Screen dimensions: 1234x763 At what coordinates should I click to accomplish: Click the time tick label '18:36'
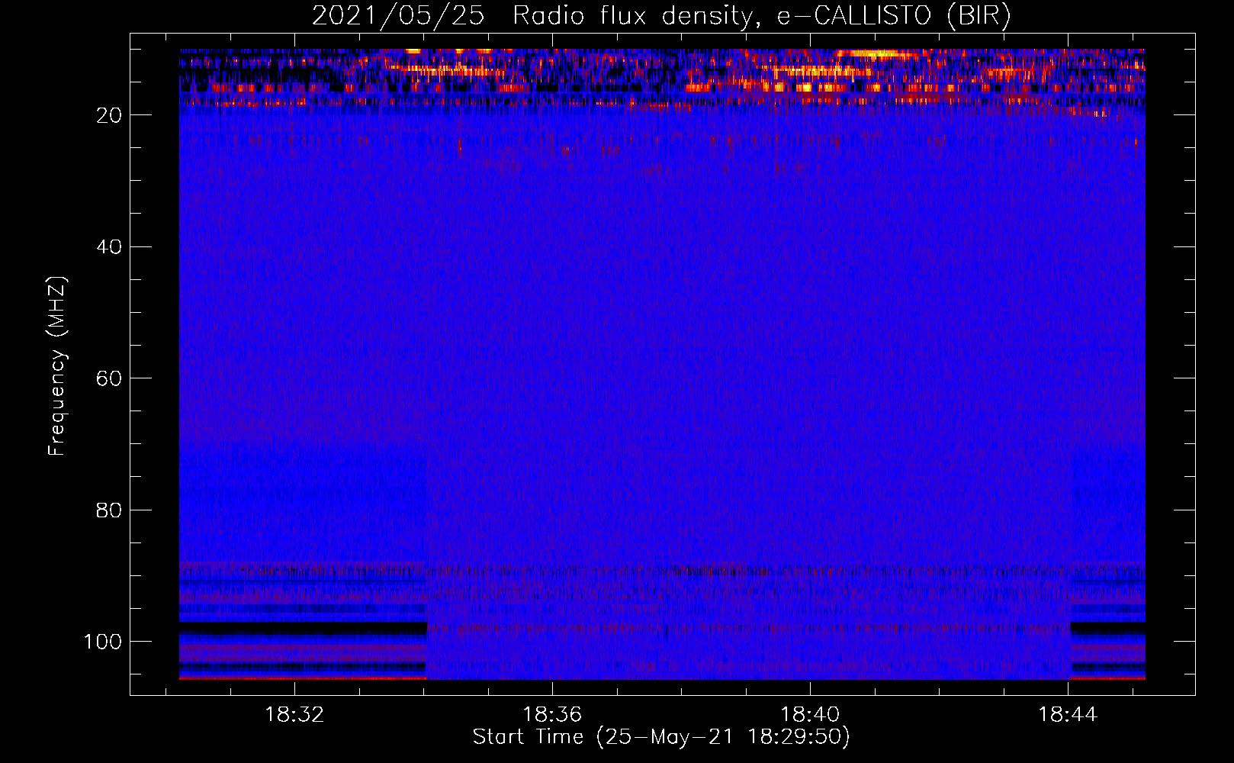pyautogui.click(x=552, y=715)
